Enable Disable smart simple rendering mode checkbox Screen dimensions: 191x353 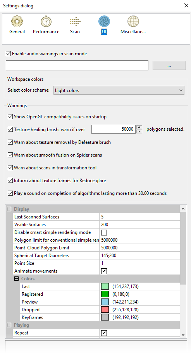point(104,232)
